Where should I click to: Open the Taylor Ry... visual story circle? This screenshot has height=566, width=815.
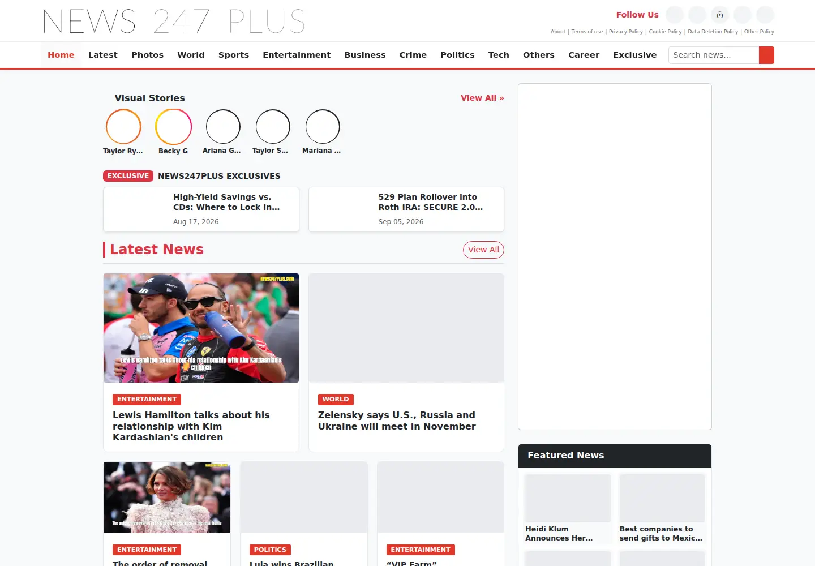coord(123,127)
